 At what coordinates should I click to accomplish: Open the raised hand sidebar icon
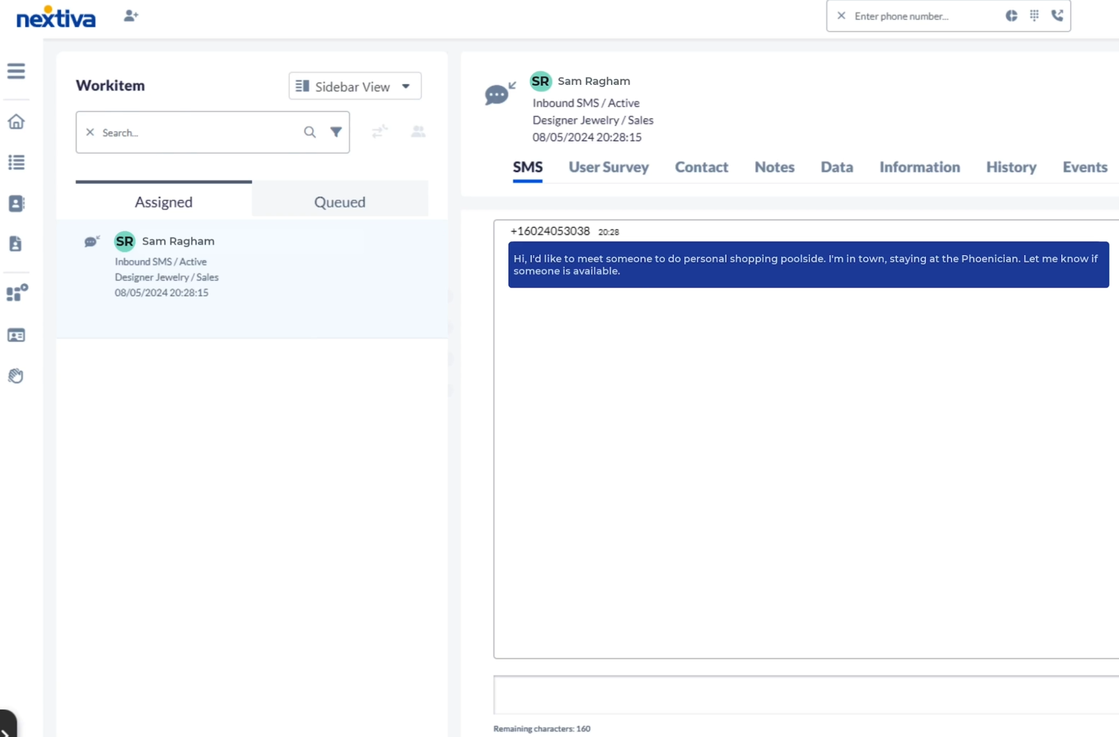16,376
